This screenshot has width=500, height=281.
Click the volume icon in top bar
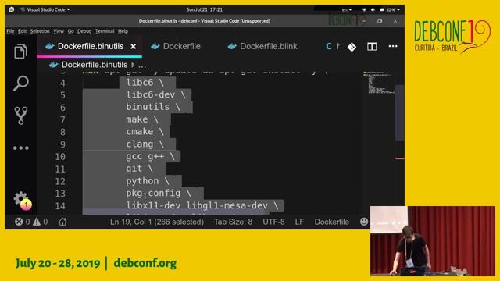(x=373, y=10)
